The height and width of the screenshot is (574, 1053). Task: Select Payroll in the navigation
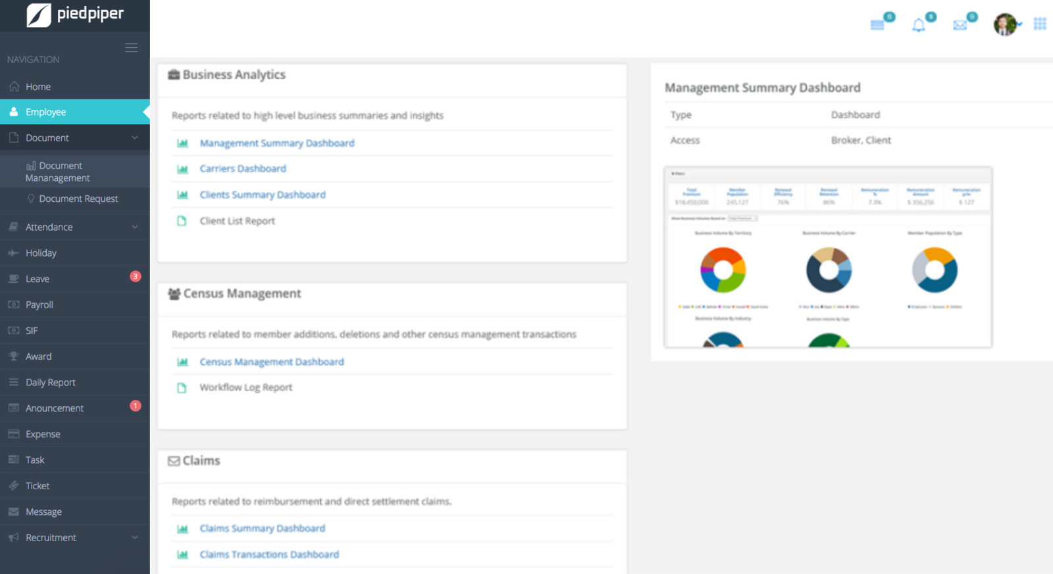click(39, 304)
